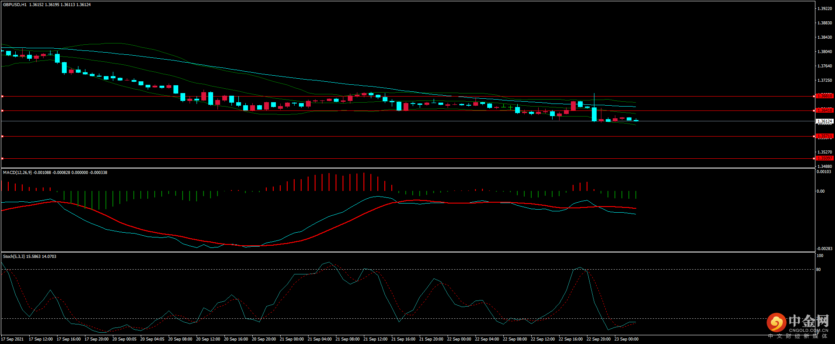
Task: Click the orange CNGOLD cloud logo
Action: tap(776, 323)
